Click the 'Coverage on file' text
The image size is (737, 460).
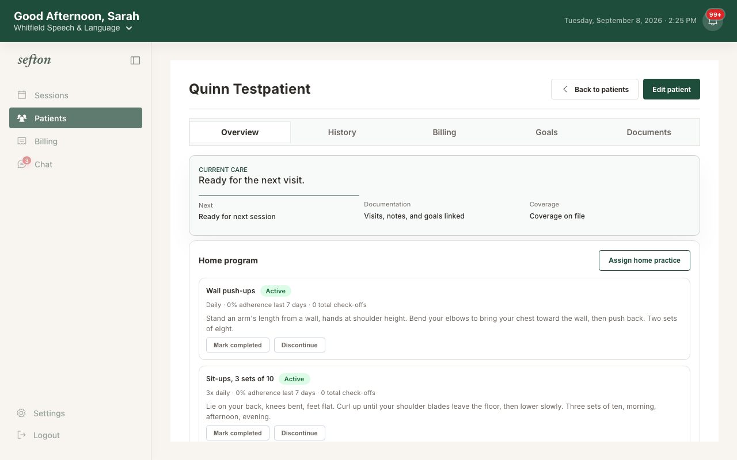(x=557, y=216)
